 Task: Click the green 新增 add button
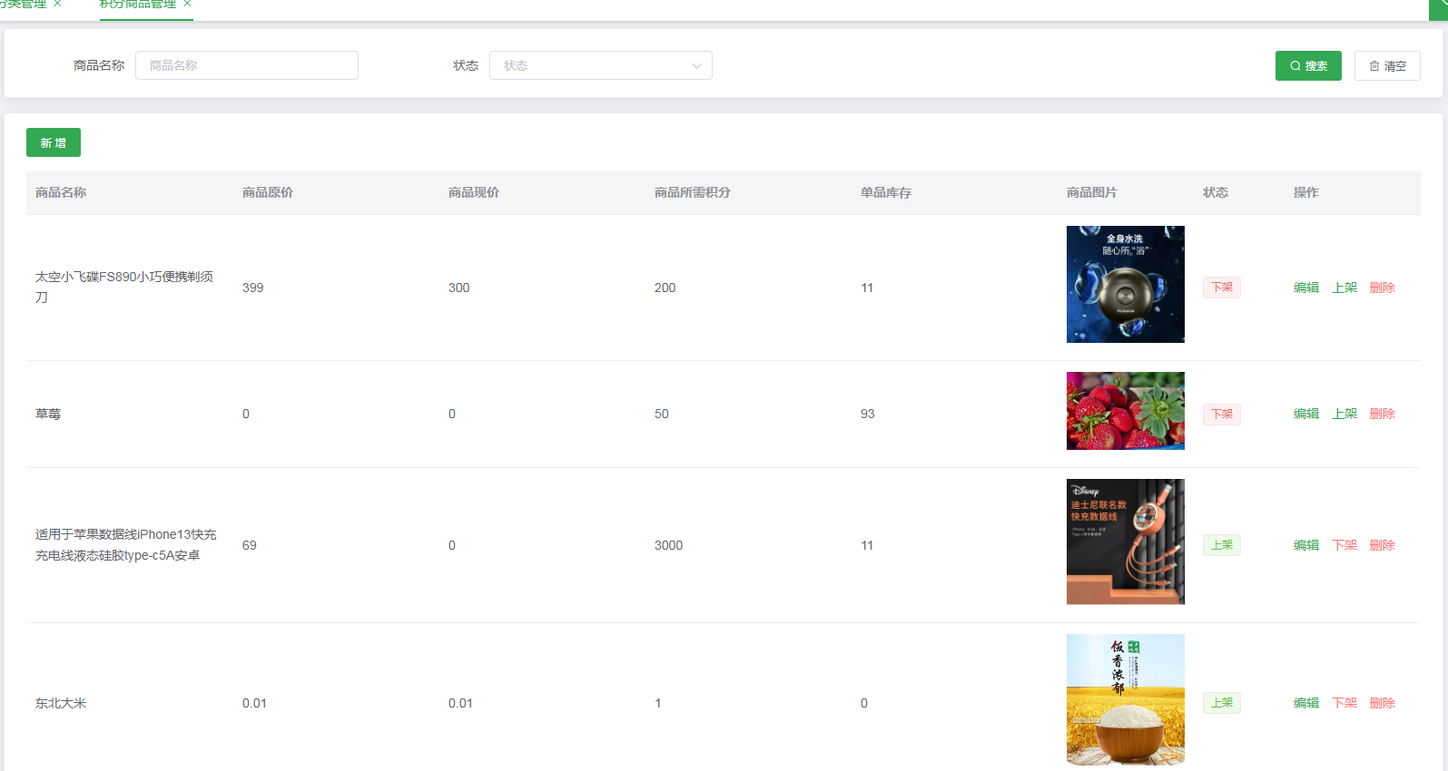pos(54,142)
